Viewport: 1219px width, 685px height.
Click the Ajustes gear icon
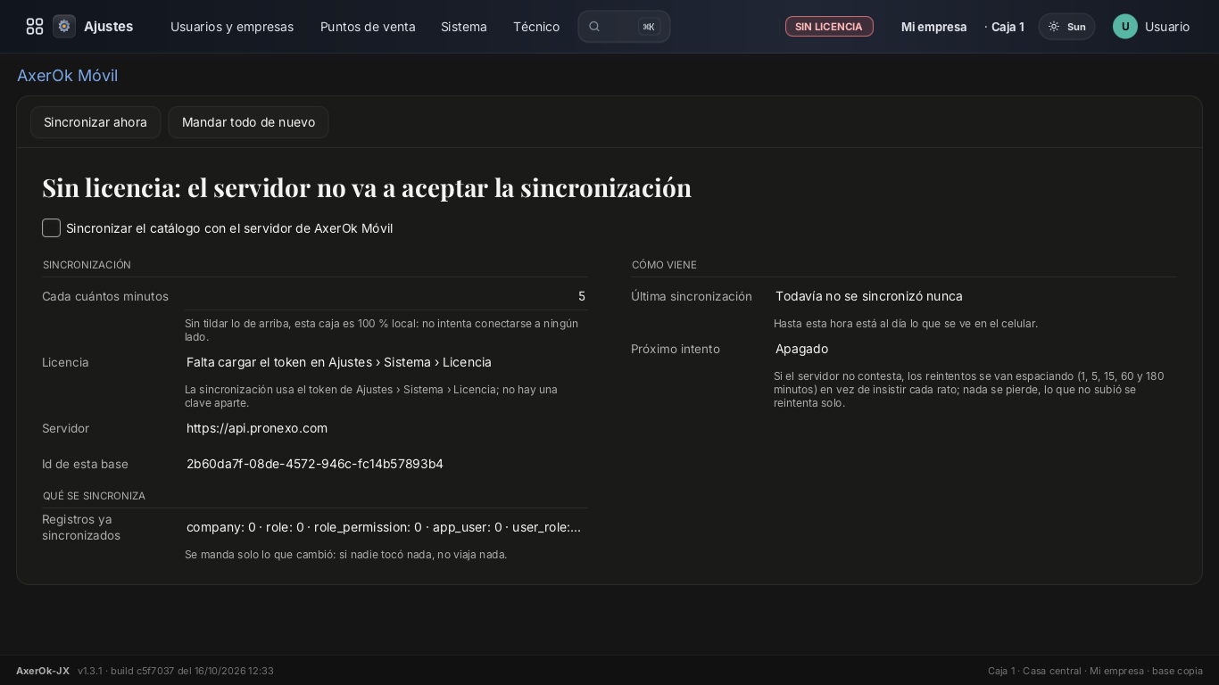pos(64,27)
